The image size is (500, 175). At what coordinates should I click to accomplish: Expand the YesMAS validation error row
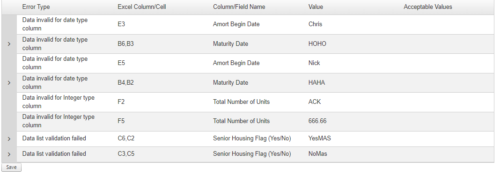[x=9, y=139]
